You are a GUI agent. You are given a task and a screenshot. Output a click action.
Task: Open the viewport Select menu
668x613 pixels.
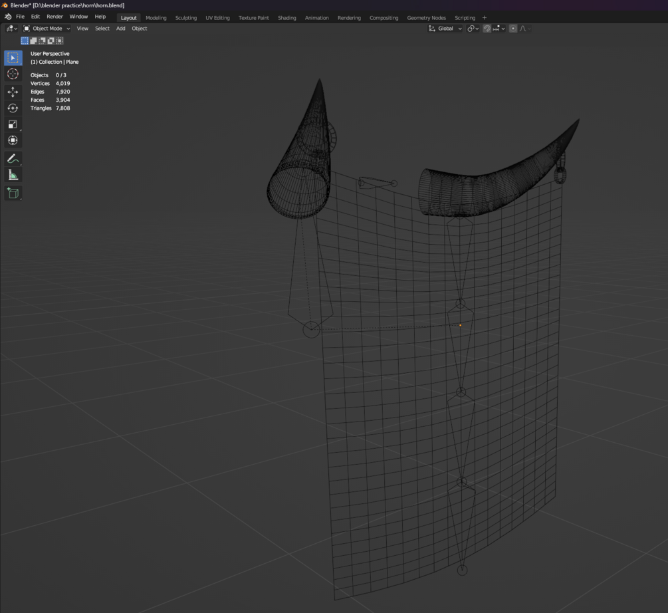102,29
